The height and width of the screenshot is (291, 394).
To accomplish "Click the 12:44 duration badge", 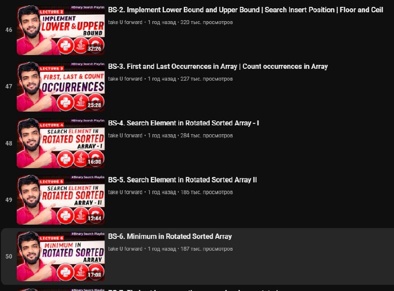I will 95,219.
